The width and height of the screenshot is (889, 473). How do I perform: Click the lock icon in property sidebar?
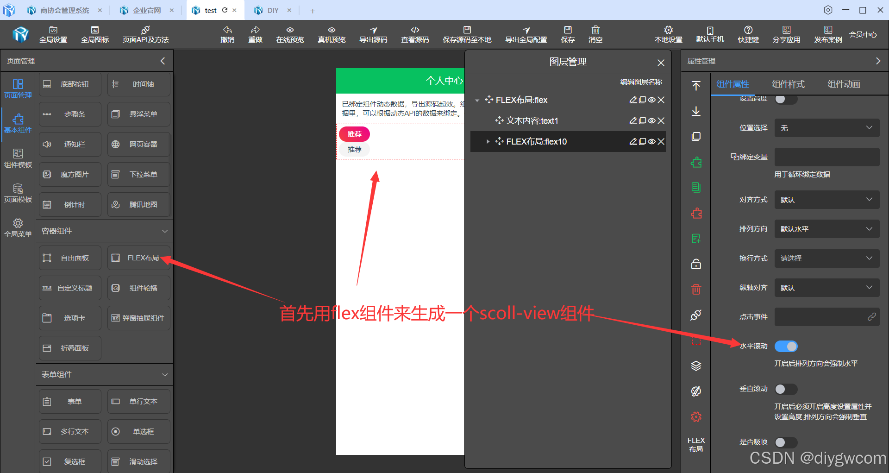pyautogui.click(x=696, y=264)
